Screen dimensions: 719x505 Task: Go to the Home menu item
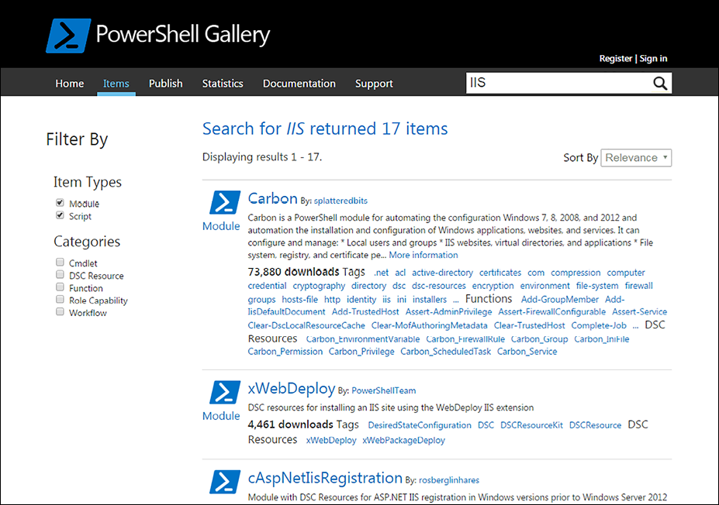pyautogui.click(x=70, y=84)
